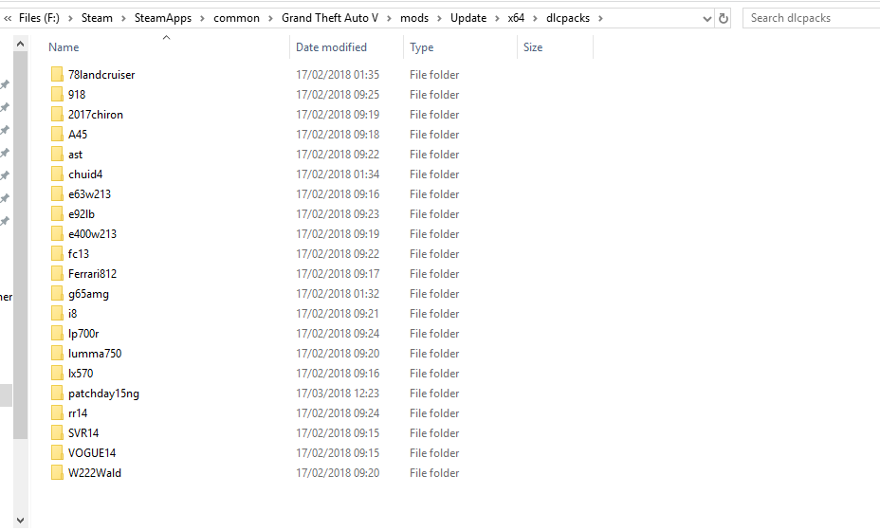Screen dimensions: 880x531
Task: Expand chevron after SteamApps in path
Action: (203, 19)
